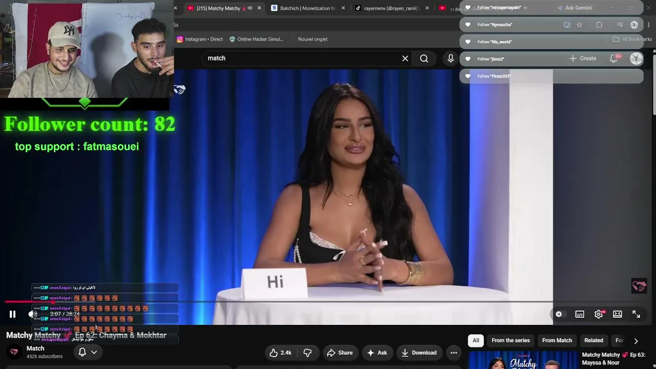Viewport: 656px width, 369px height.
Task: Select the 'From the series' chip
Action: click(x=510, y=340)
